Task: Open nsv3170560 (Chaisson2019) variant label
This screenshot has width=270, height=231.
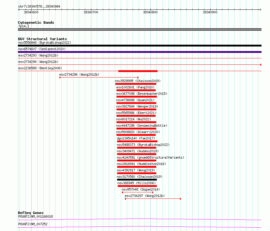Action: (140, 177)
